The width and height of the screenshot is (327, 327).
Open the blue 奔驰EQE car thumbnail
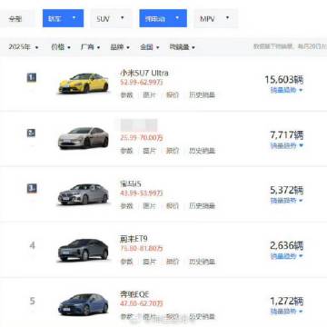pyautogui.click(x=84, y=304)
